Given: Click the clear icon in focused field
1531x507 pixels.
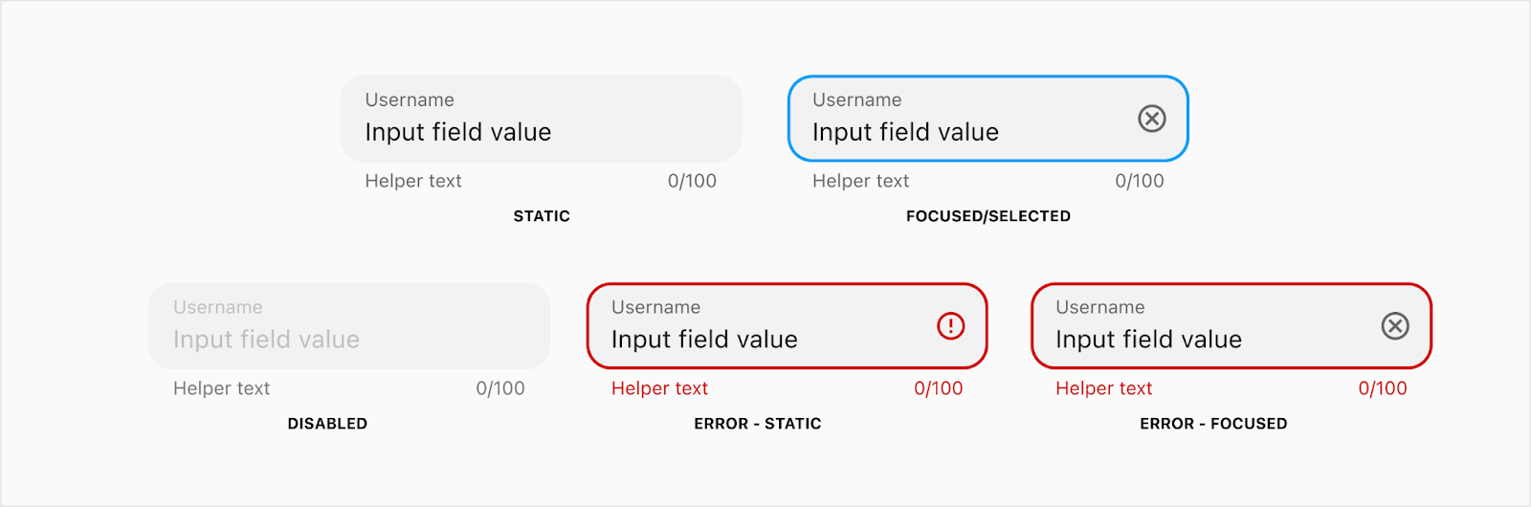Looking at the screenshot, I should tap(1152, 119).
